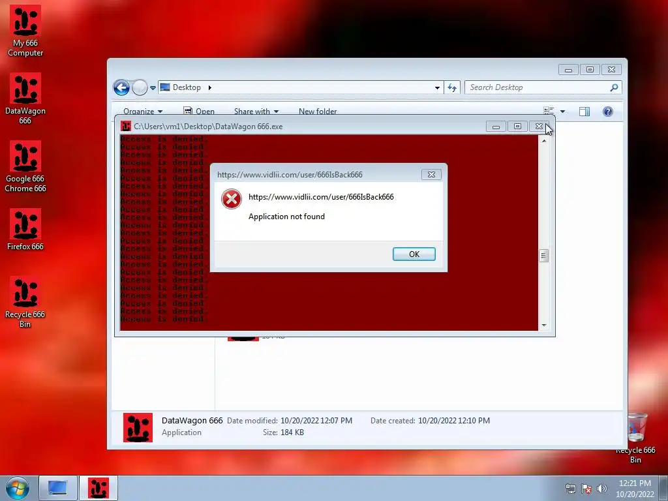Click the Desktop breadcrumb in the address bar
Screen dimensions: 668x501
187,87
